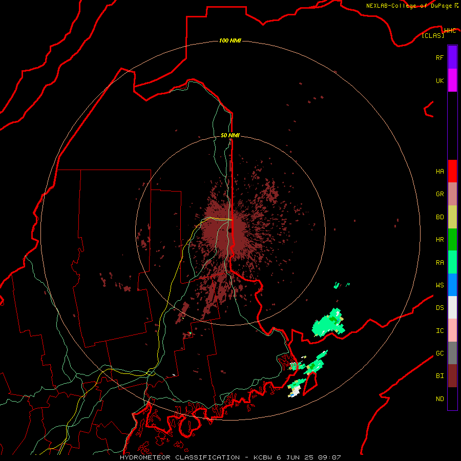Screen dimensions: 461x461
Task: Click the HA red legend swatch
Action: tap(452, 171)
